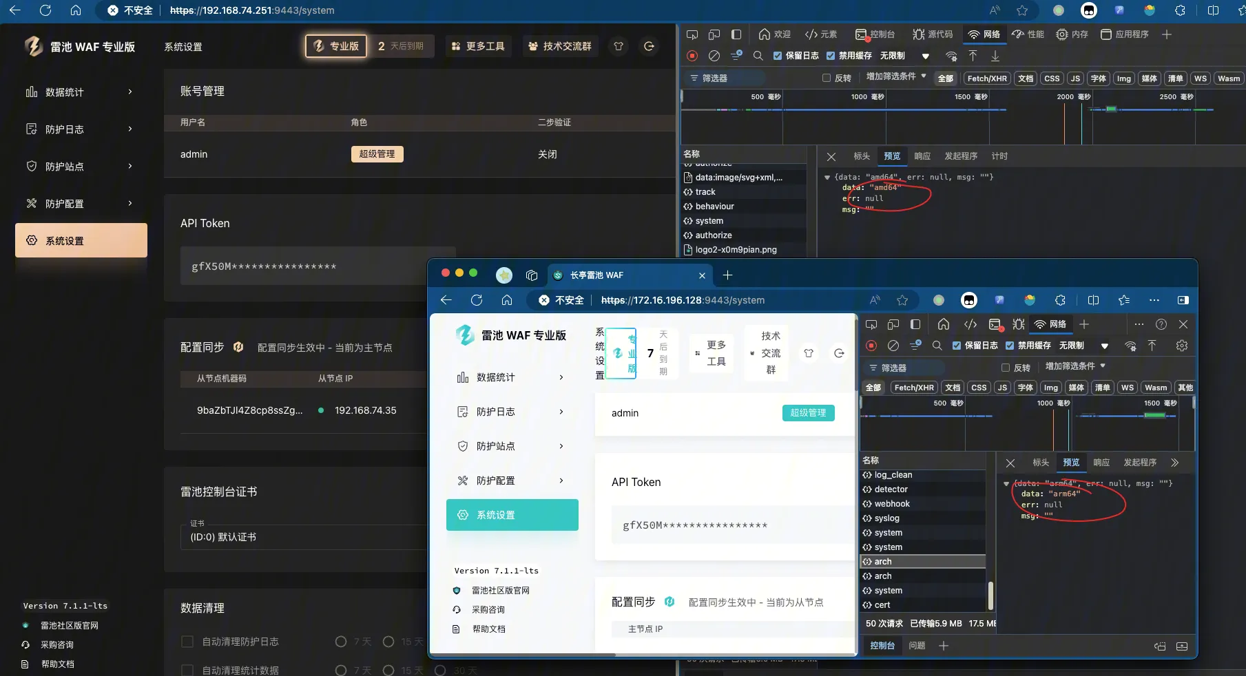The width and height of the screenshot is (1246, 676).
Task: Open 雷池社区版官网 link in dark sidebar
Action: pyautogui.click(x=69, y=626)
